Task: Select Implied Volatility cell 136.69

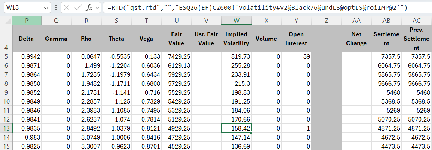Action: click(x=236, y=146)
